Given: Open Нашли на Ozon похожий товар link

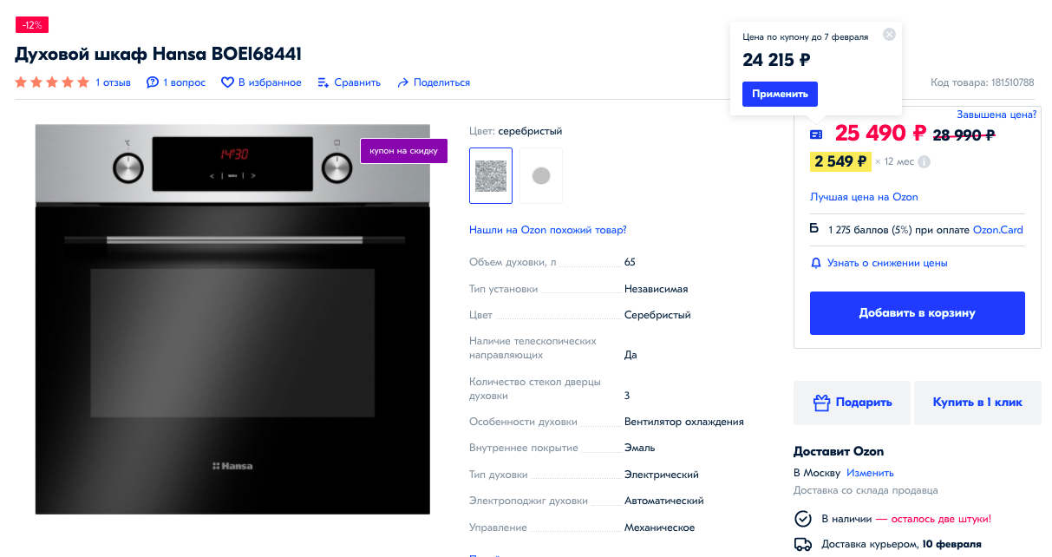Looking at the screenshot, I should (547, 230).
